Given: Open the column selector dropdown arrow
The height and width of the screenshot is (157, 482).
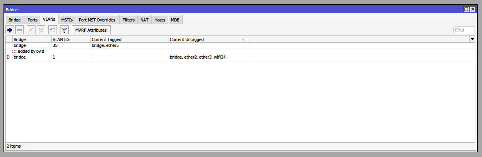Looking at the screenshot, I should 472,39.
